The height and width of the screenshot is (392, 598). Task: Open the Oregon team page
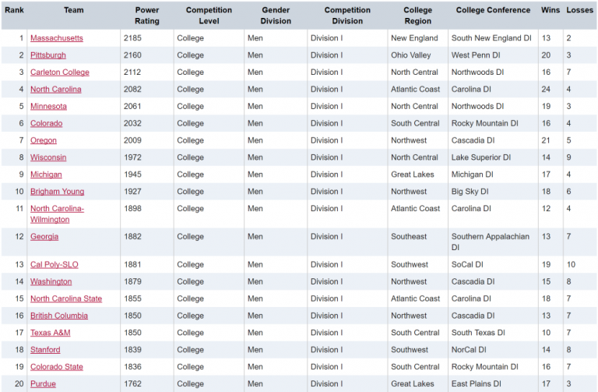coord(43,141)
